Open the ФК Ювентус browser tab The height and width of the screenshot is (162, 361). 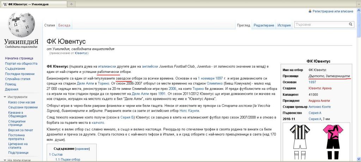point(34,4)
